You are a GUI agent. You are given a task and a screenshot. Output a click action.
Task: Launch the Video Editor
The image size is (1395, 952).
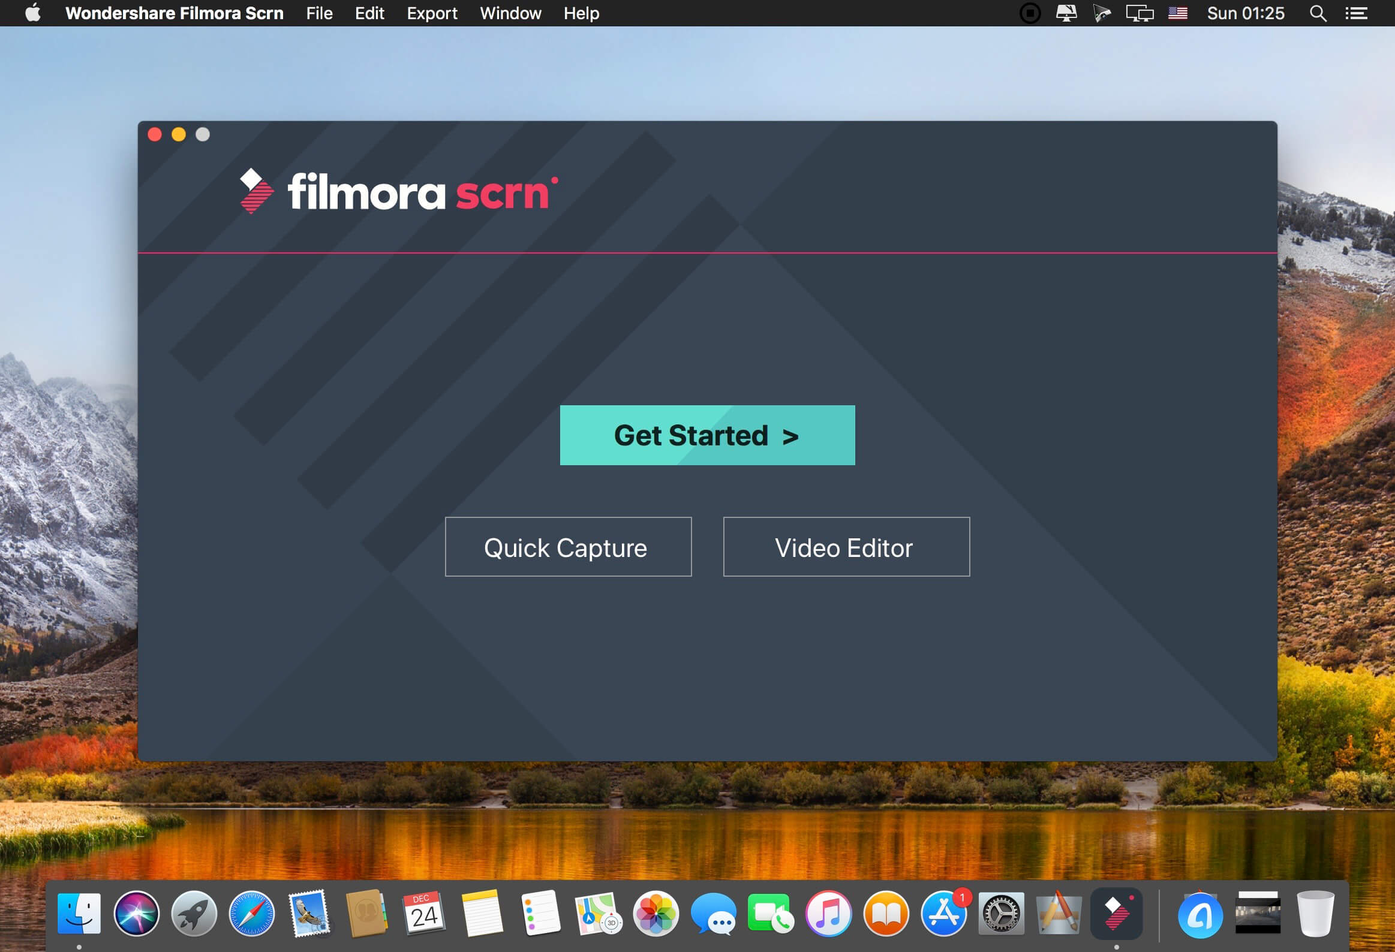pyautogui.click(x=846, y=547)
